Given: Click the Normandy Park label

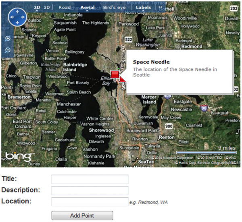Looking at the screenshot, I should (99, 156).
